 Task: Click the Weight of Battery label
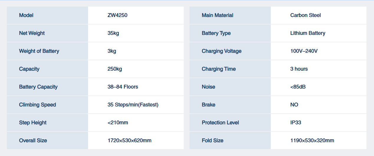(x=39, y=51)
